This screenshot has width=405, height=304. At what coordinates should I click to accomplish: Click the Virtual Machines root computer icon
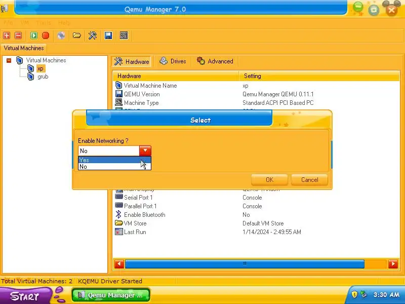click(x=19, y=60)
